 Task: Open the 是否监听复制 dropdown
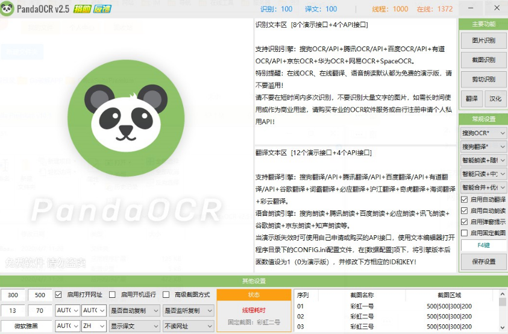click(188, 310)
